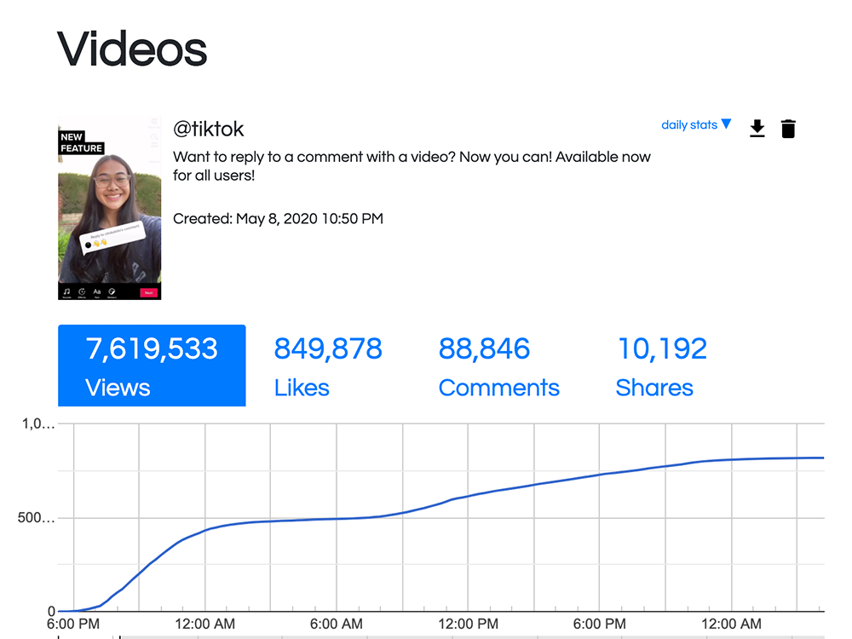Click the daily stats arrow

(726, 124)
